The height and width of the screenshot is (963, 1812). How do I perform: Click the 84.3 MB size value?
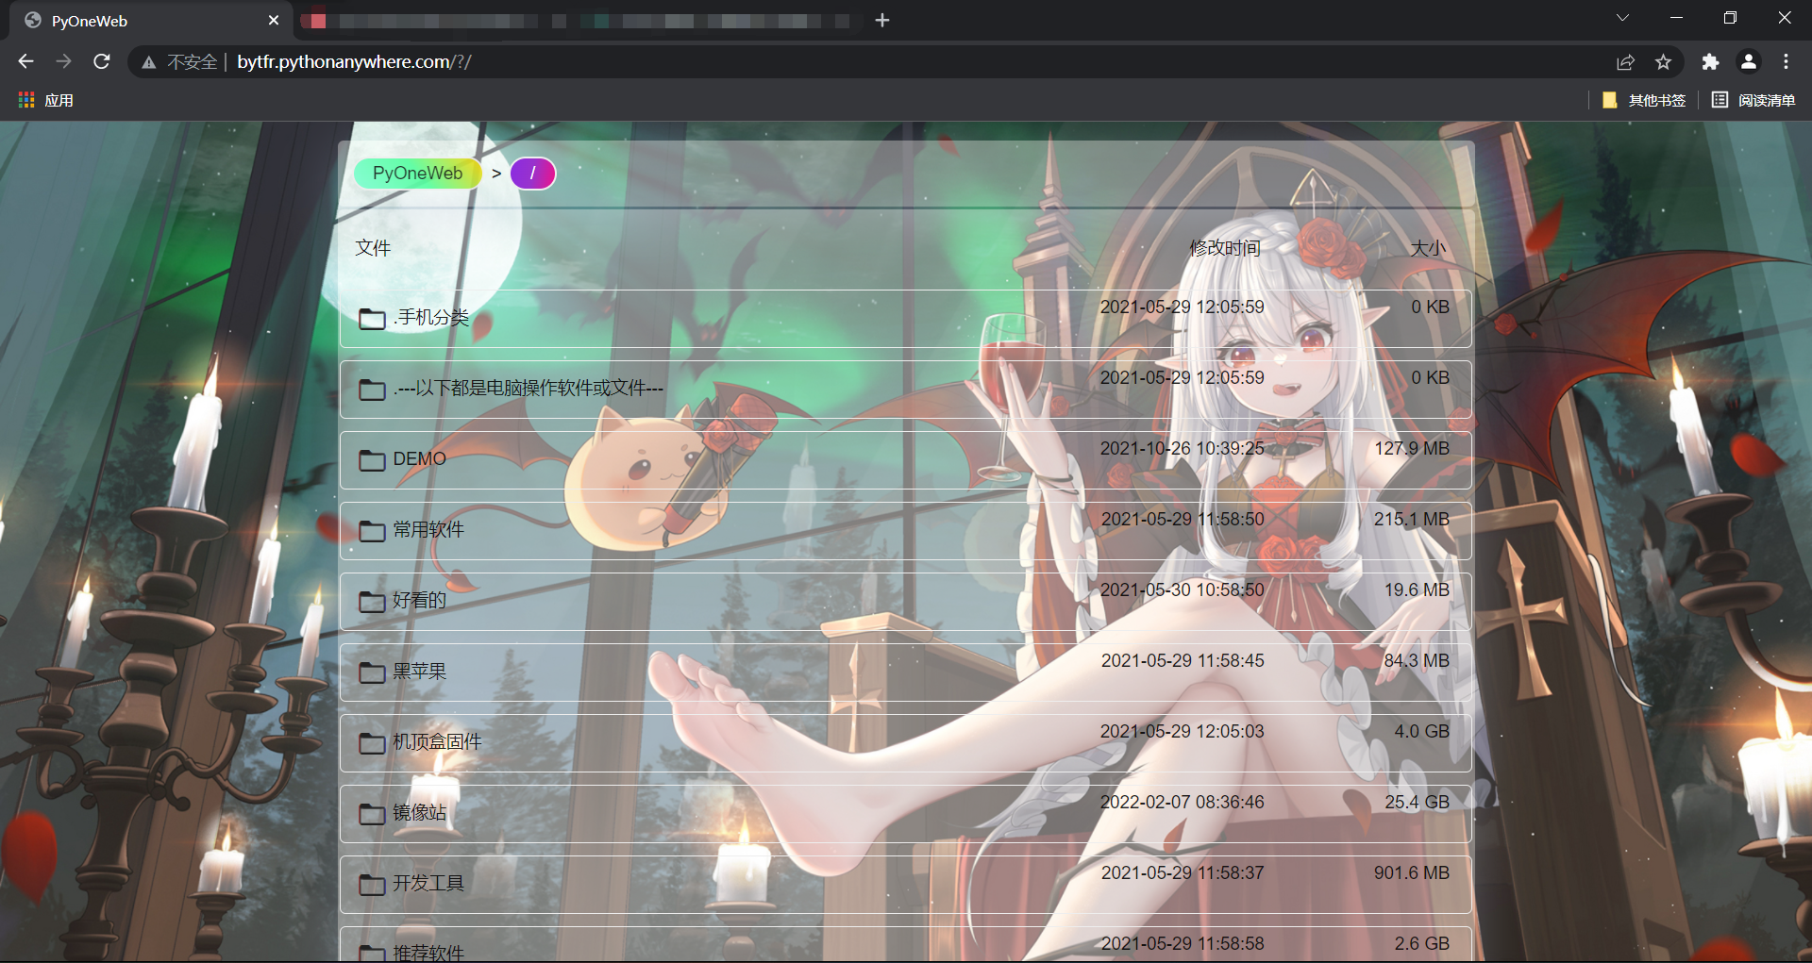[x=1417, y=661]
